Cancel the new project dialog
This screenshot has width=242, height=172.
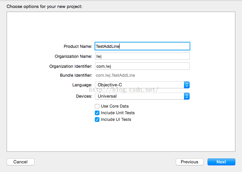tap(21, 162)
